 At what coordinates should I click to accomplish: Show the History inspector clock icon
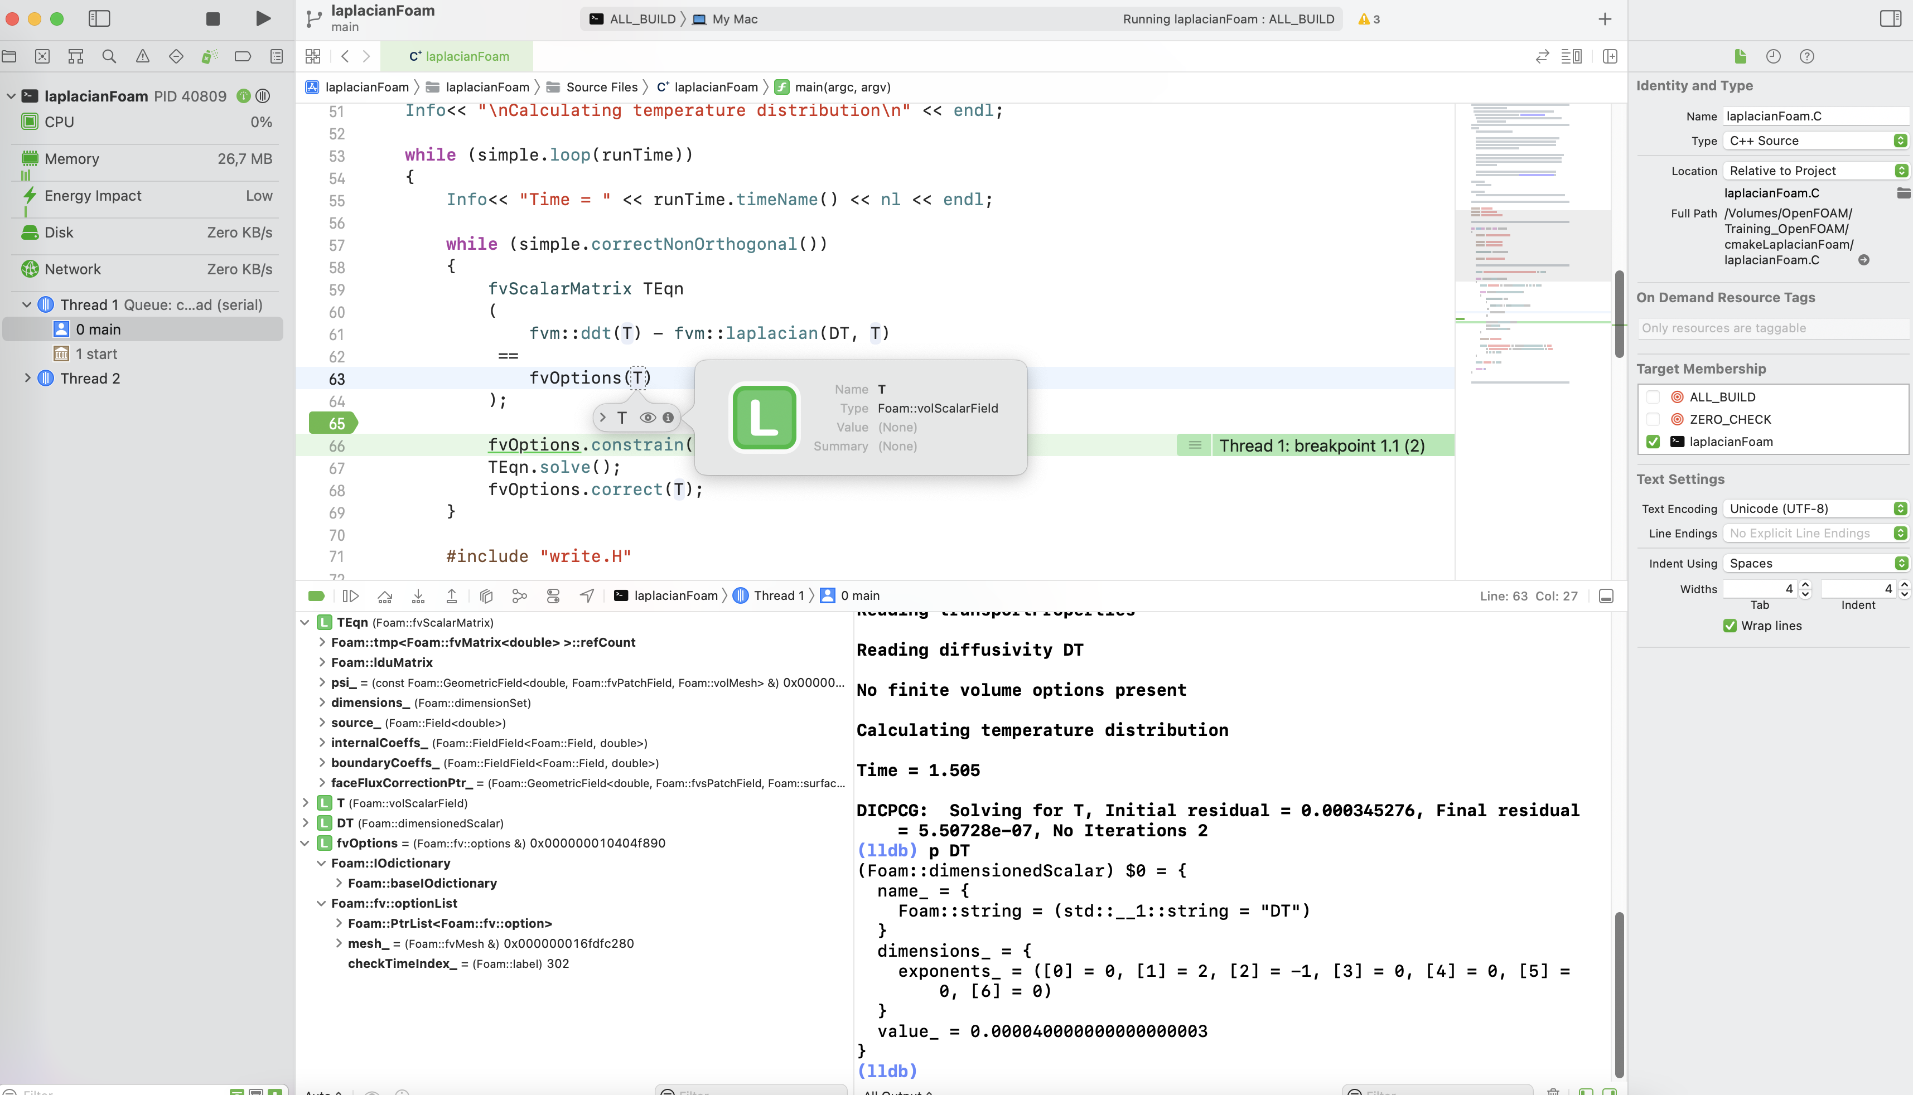1773,56
